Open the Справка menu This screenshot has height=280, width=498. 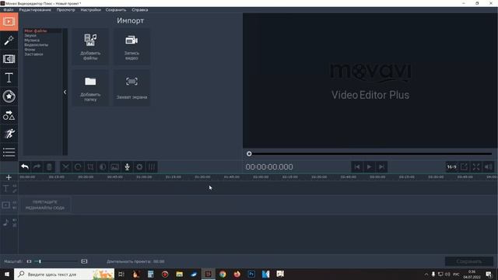[140, 10]
